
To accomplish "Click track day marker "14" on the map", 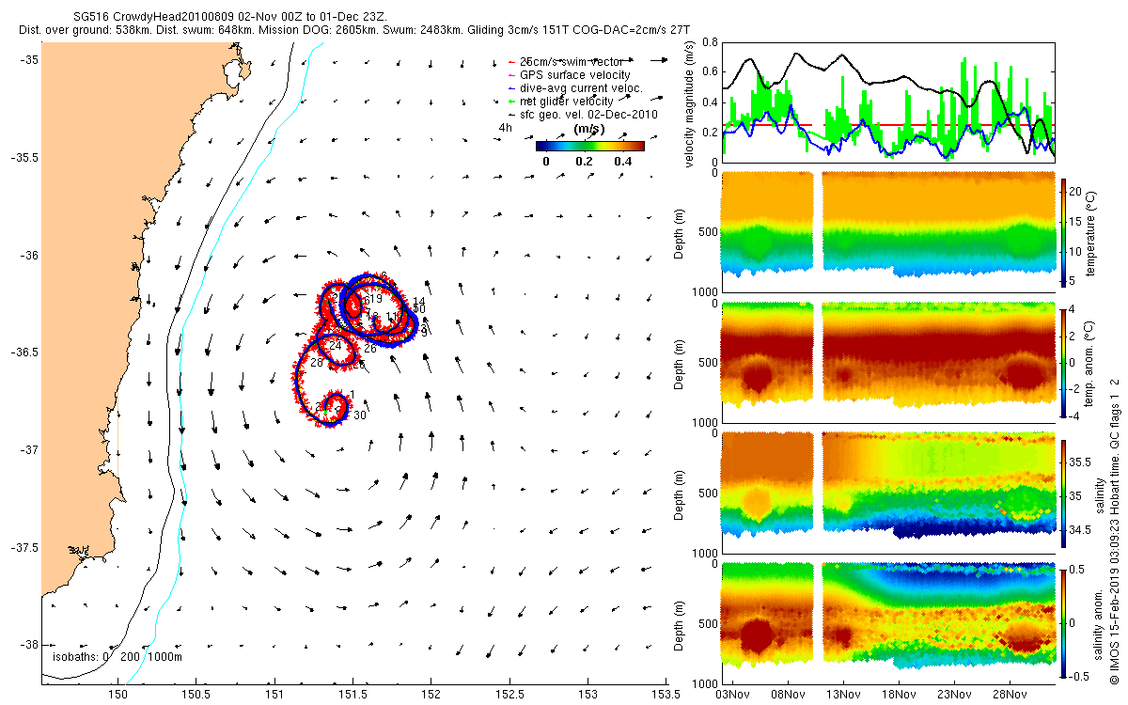I will pyautogui.click(x=419, y=302).
